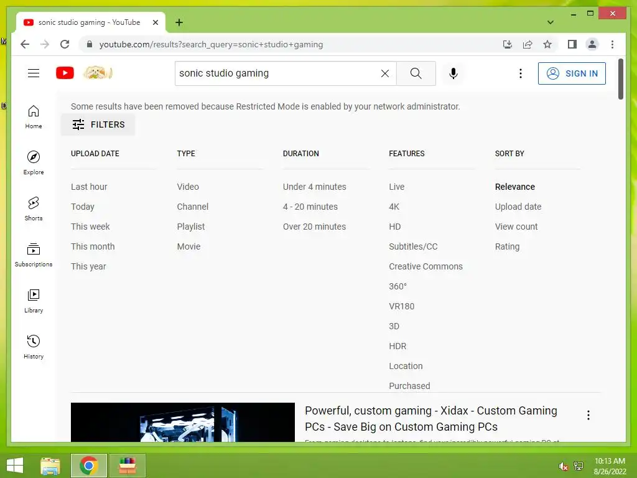Filter type to Playlist
The width and height of the screenshot is (637, 478).
[x=190, y=227]
